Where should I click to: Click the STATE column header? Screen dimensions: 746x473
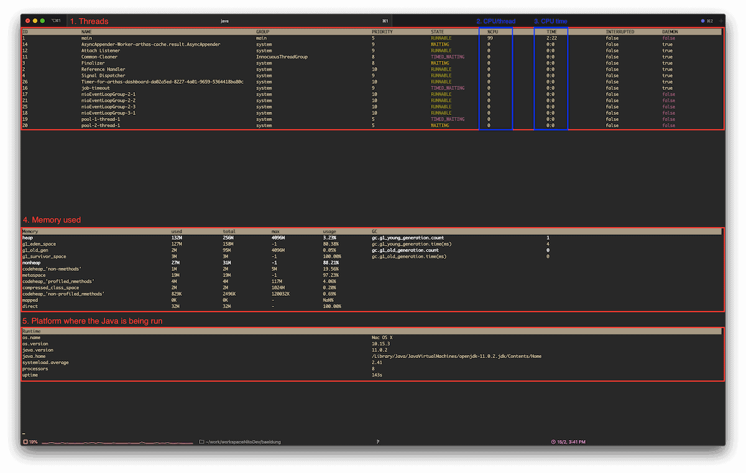[x=438, y=32]
